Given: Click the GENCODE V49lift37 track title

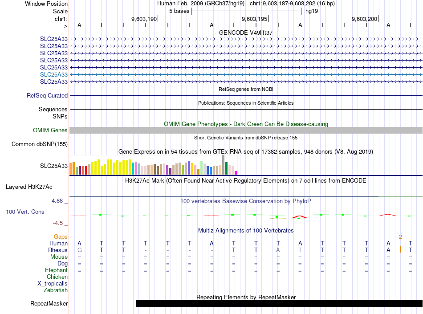Looking at the screenshot, I should [246, 33].
